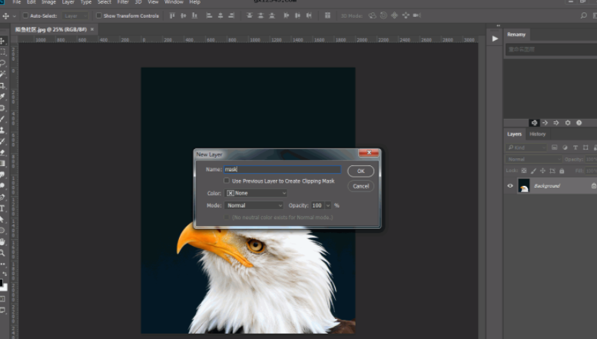The height and width of the screenshot is (339, 597).
Task: Open the Move tool preset picker arrow
Action: (15, 16)
